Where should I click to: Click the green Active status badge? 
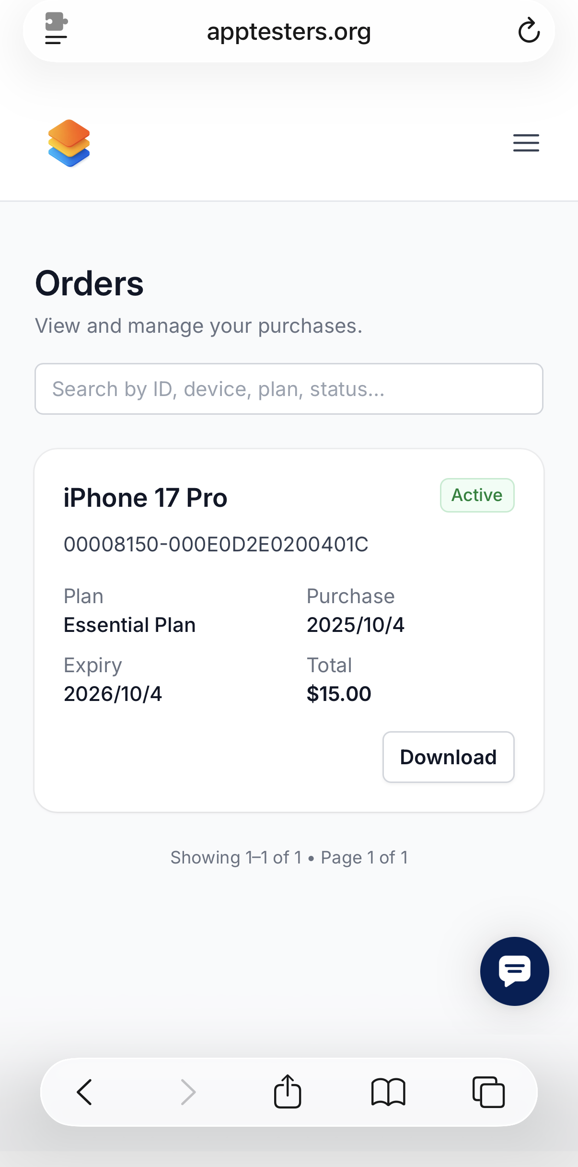[x=477, y=495]
